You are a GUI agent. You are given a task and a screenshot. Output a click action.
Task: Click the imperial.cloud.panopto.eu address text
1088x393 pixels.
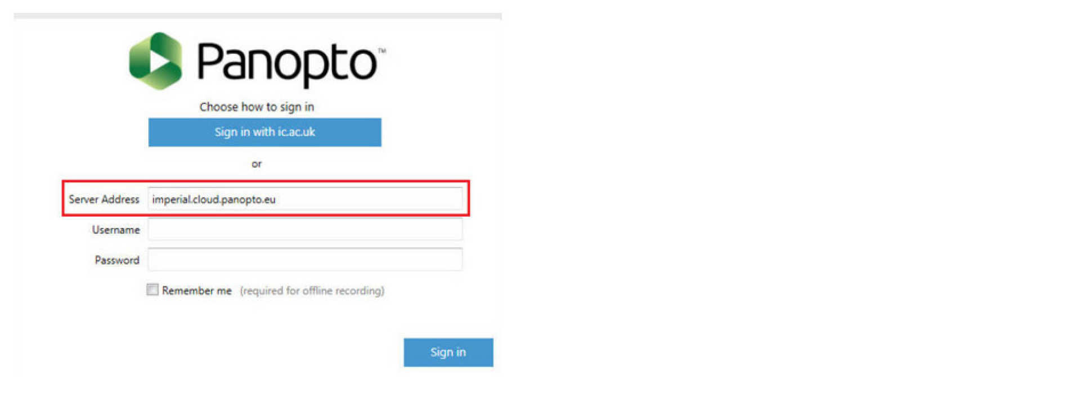(x=214, y=199)
